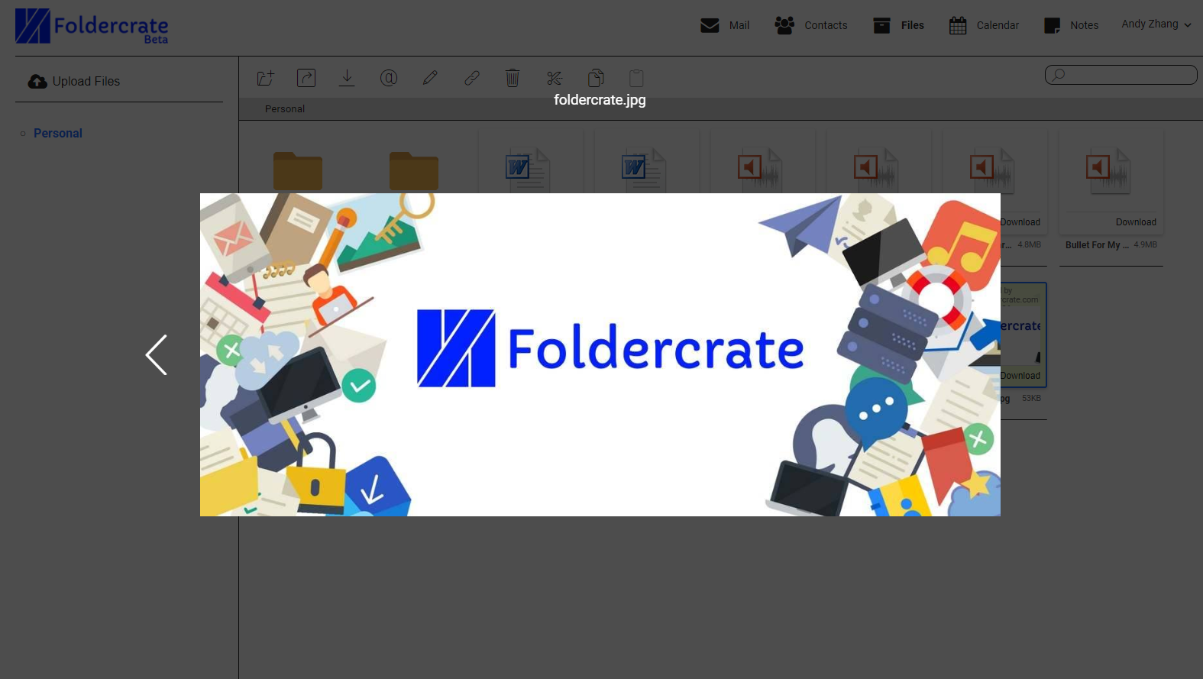The height and width of the screenshot is (679, 1203).
Task: Click the 4.9MB file size label
Action: click(x=1145, y=245)
